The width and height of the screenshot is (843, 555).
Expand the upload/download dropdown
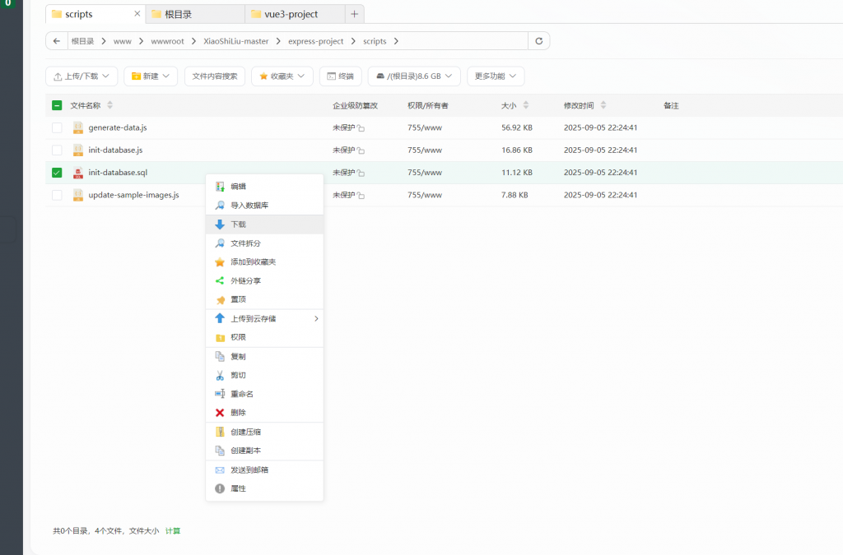click(x=82, y=76)
